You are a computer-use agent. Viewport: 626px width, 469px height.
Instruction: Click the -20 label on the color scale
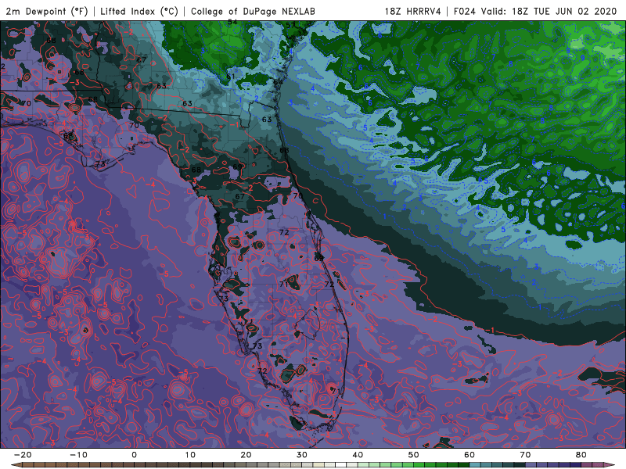pos(23,455)
